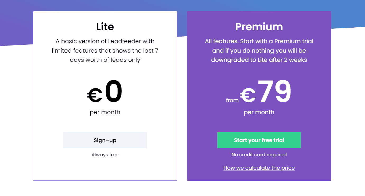This screenshot has height=196, width=365.
Task: Click "per month" under the Lite price
Action: coord(105,112)
